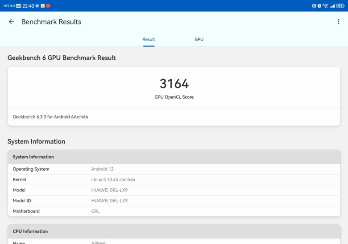This screenshot has height=244, width=348.
Task: Tap the CPU Information table header
Action: tap(174, 231)
